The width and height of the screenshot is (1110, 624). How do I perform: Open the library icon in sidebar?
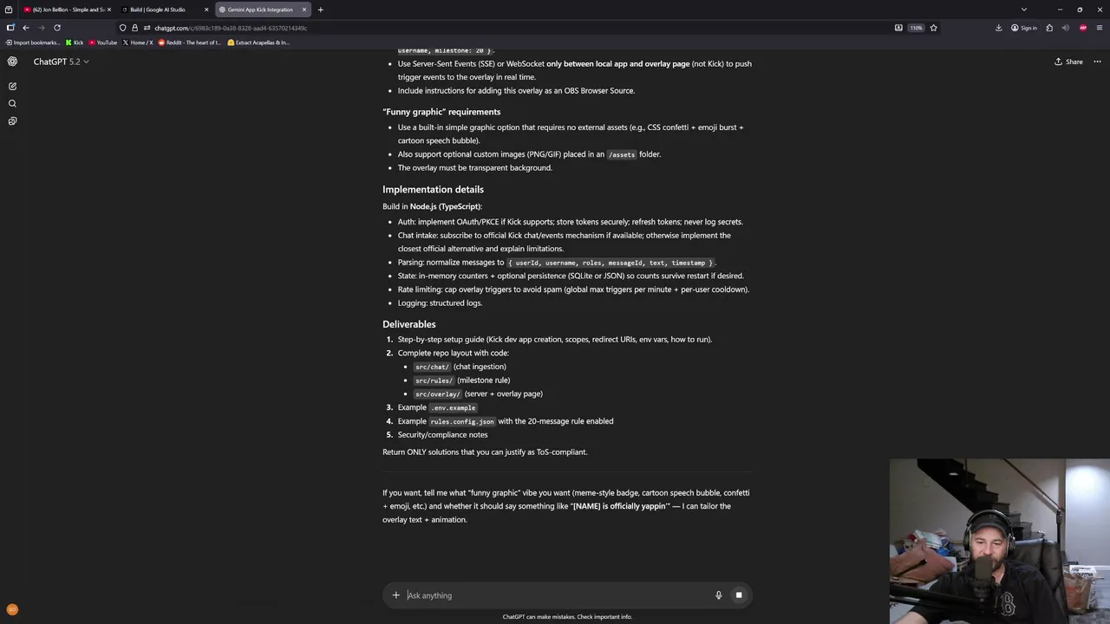click(12, 121)
